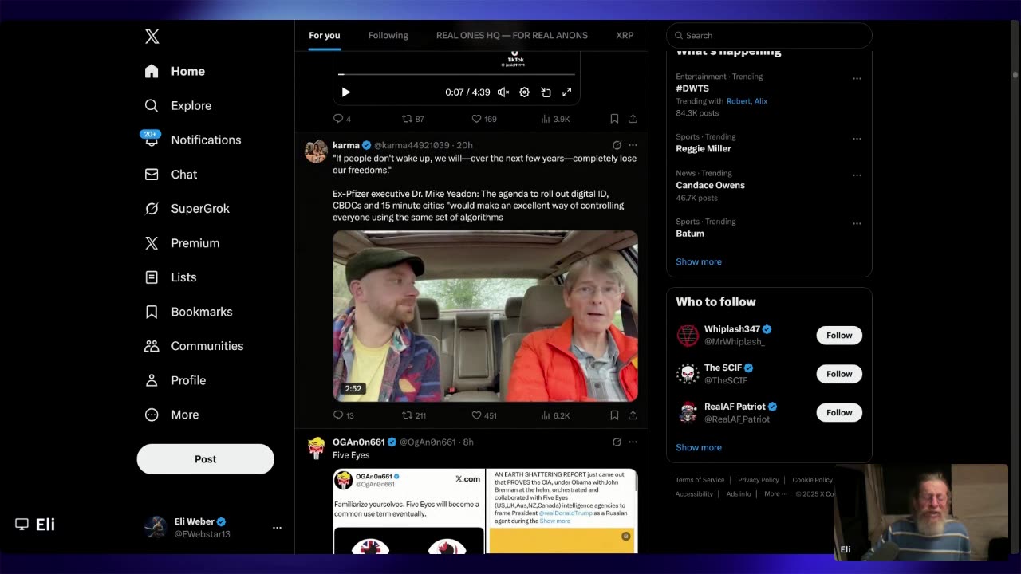The width and height of the screenshot is (1021, 574).
Task: Share the top video post
Action: 633,119
